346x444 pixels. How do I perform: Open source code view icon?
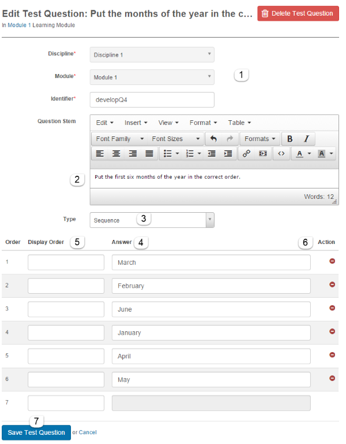tap(281, 154)
